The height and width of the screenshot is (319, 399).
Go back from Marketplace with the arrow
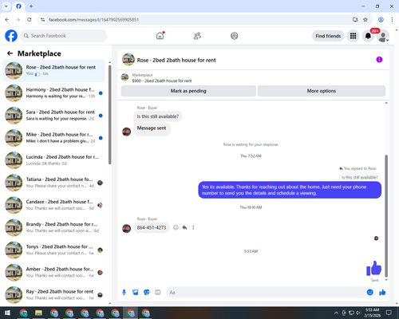point(10,53)
